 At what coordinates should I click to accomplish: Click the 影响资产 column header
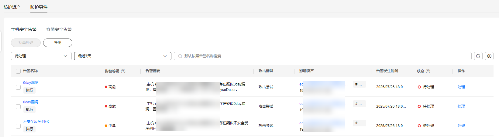(x=307, y=71)
